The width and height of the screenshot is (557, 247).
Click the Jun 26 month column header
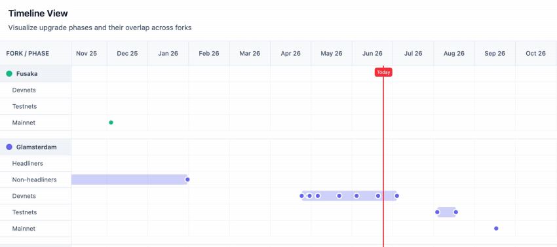[x=372, y=54]
